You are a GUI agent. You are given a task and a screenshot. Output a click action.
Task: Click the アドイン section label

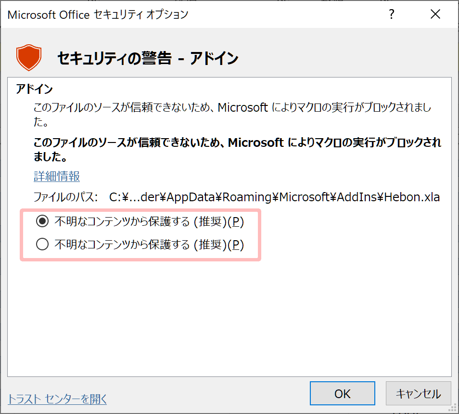(34, 89)
